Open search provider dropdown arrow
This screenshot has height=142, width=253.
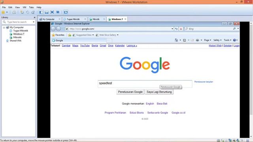[238, 29]
